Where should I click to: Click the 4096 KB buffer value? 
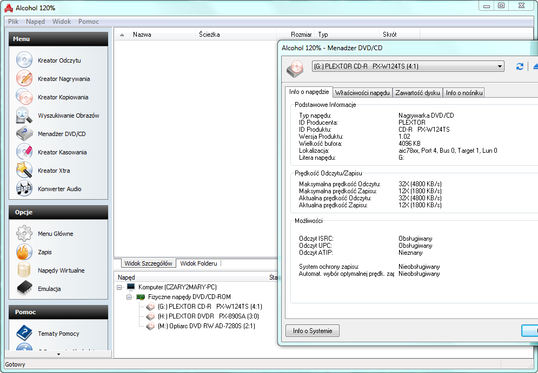click(x=409, y=144)
